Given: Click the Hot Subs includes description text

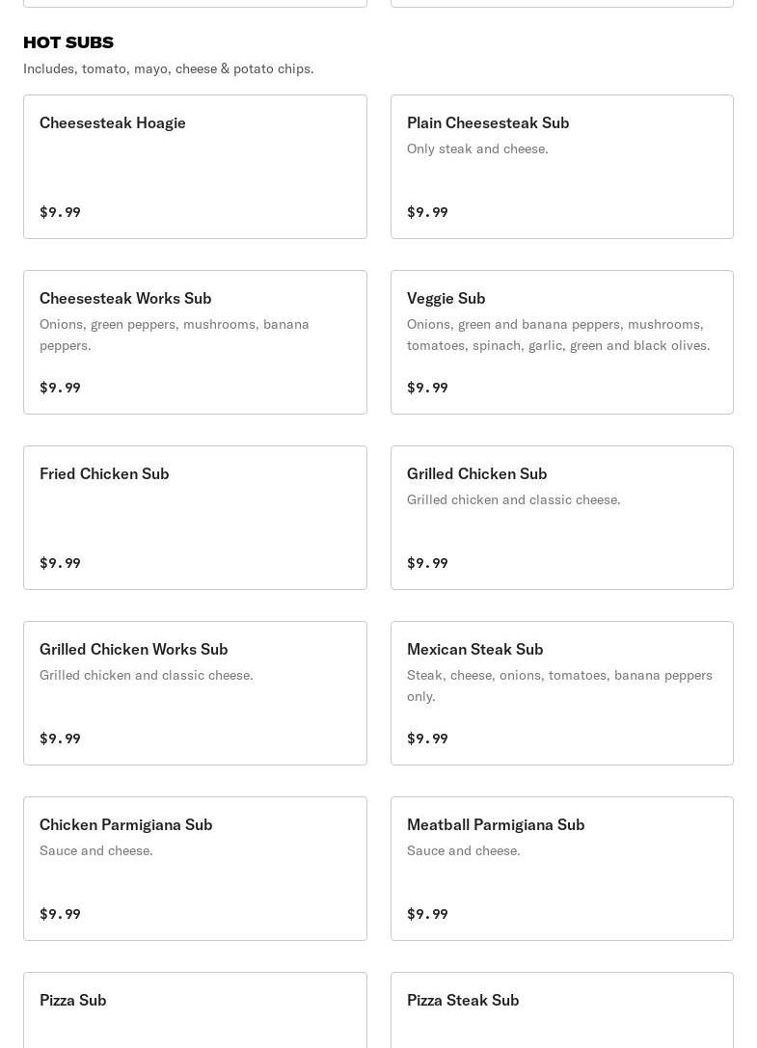Looking at the screenshot, I should (169, 68).
